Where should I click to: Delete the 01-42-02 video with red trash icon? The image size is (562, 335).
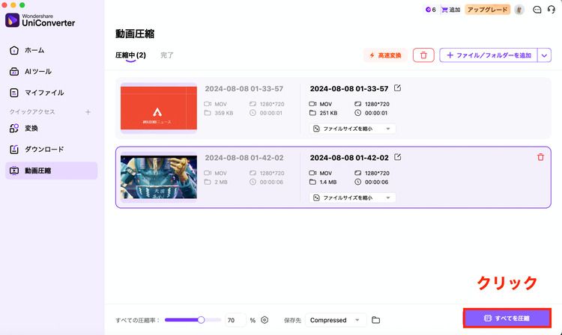point(540,157)
